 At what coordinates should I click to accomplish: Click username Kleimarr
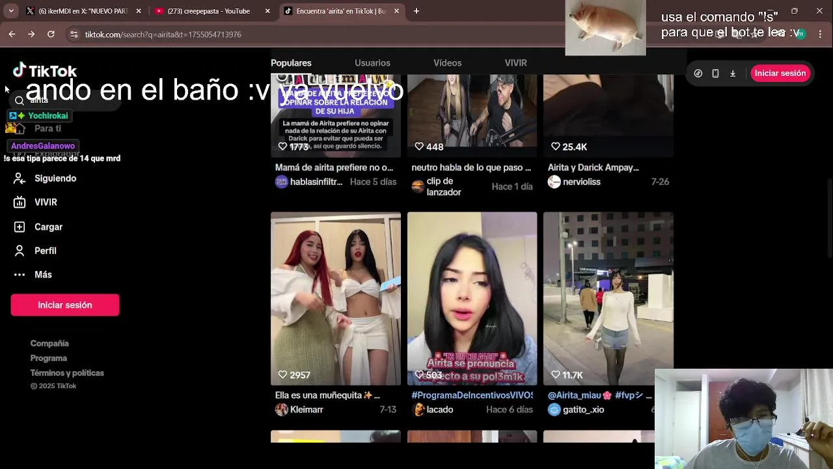(307, 410)
